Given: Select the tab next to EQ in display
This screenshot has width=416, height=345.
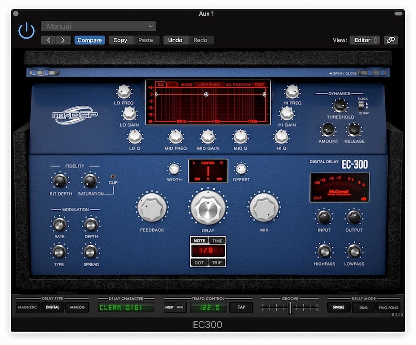Looking at the screenshot, I should click(x=172, y=84).
